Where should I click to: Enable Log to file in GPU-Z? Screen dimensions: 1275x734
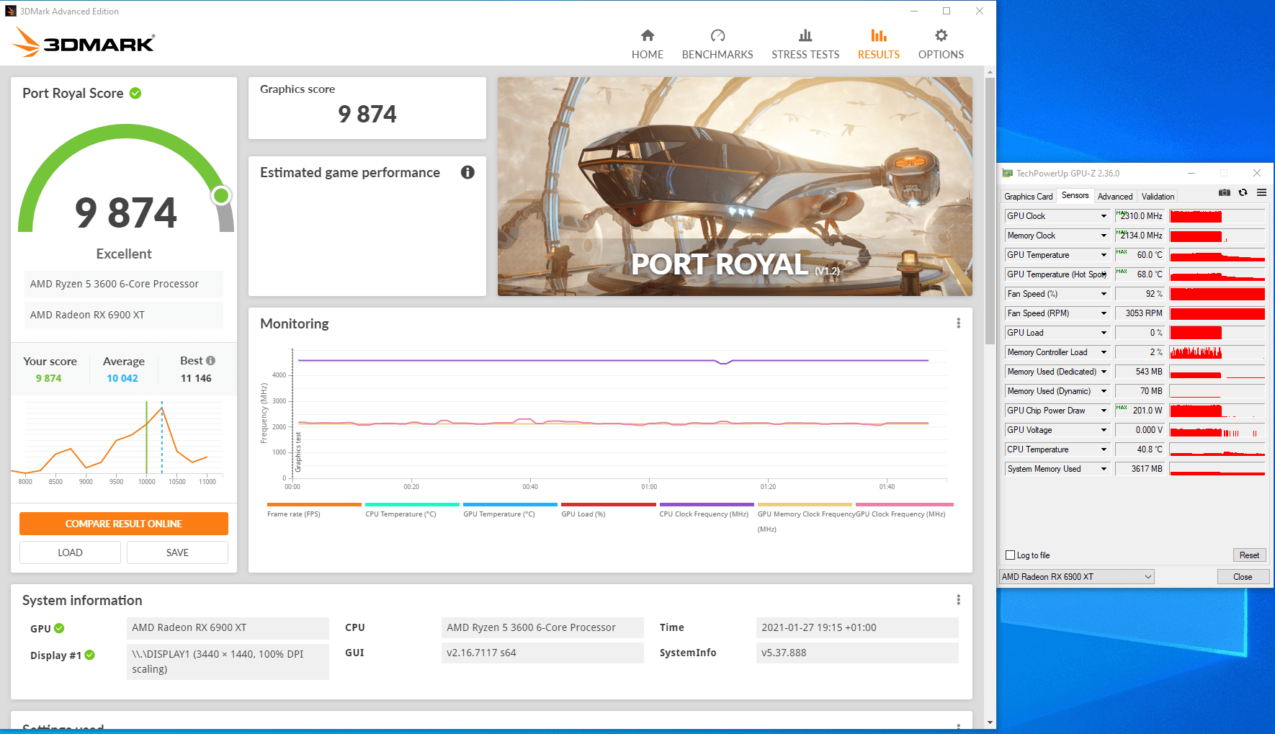[x=1010, y=555]
